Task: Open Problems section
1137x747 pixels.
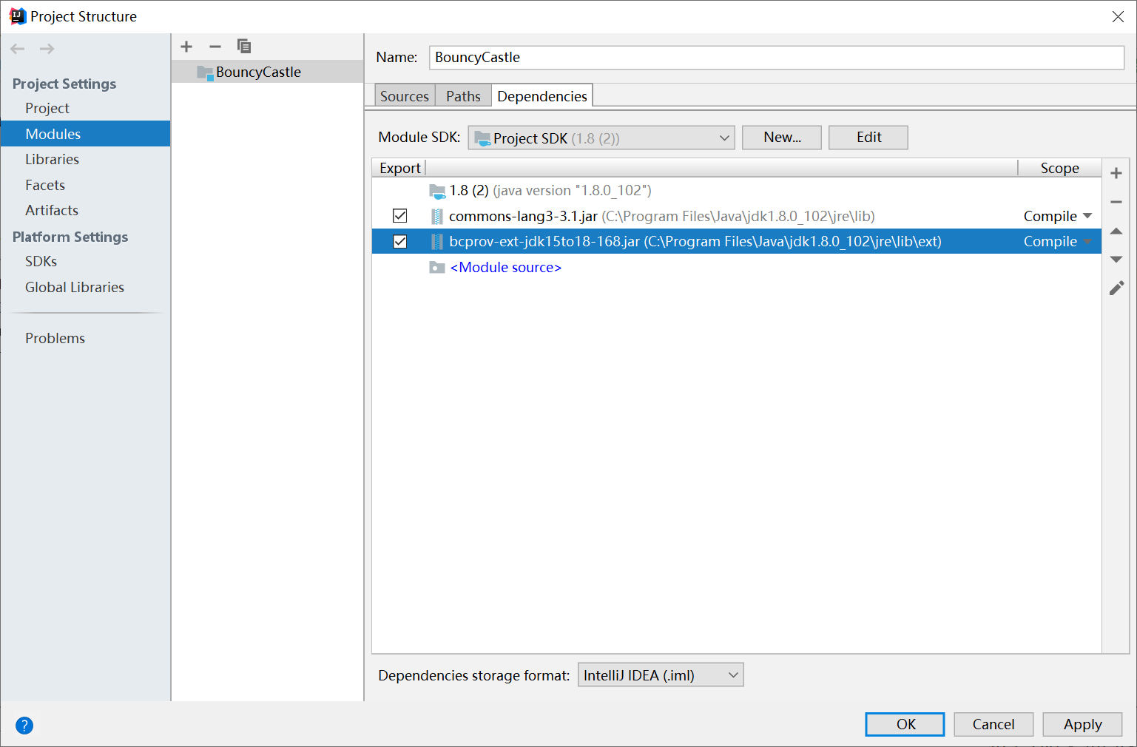Action: 55,338
